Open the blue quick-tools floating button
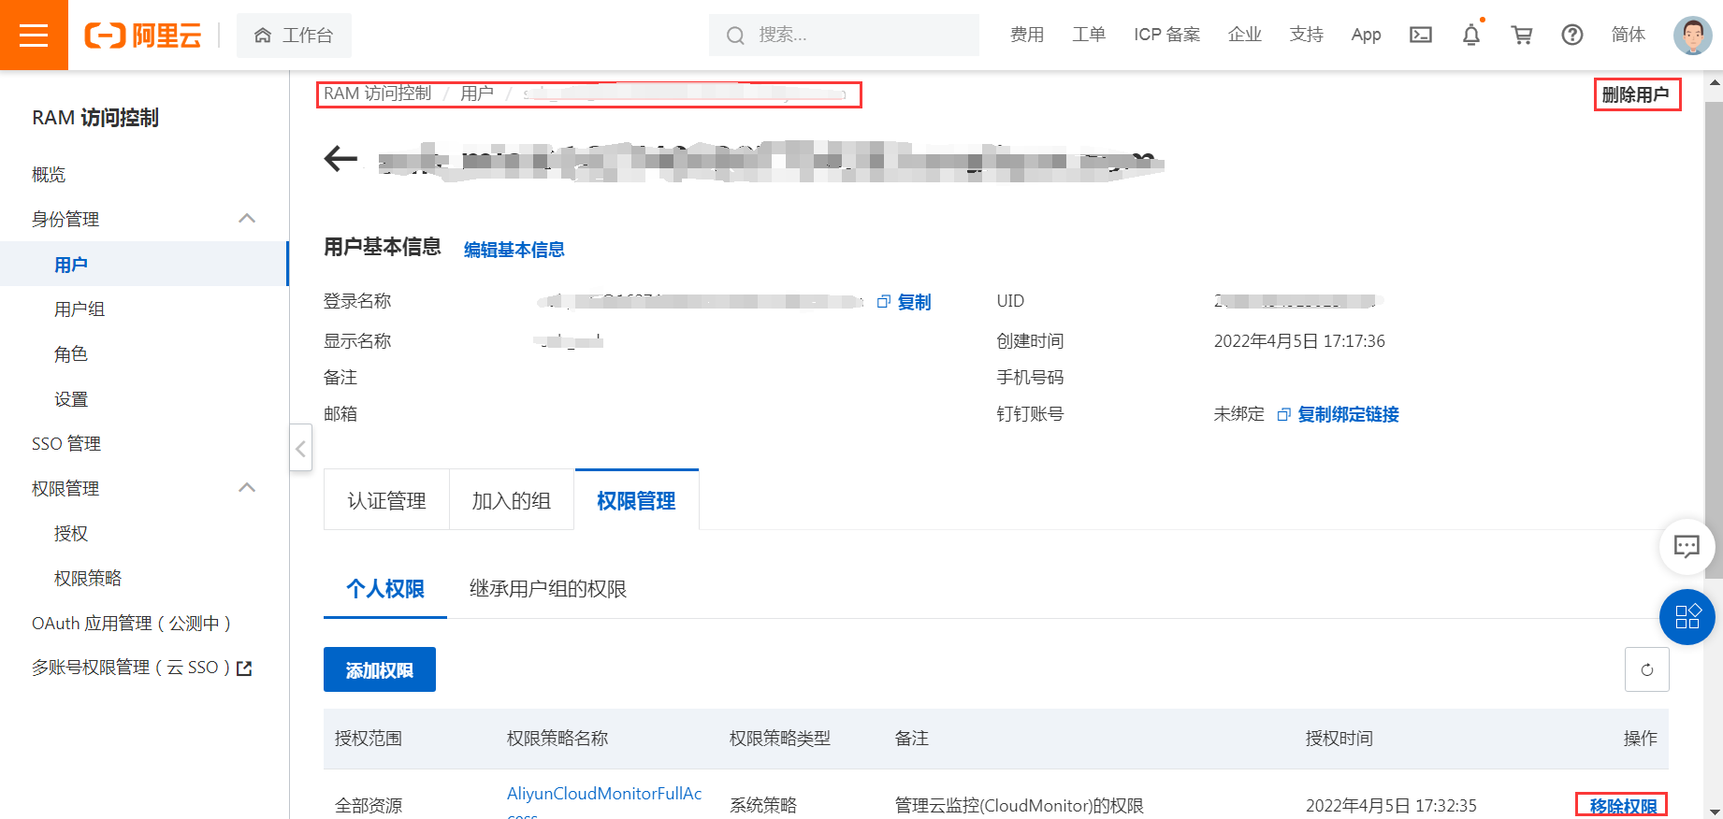1723x819 pixels. coord(1687,617)
